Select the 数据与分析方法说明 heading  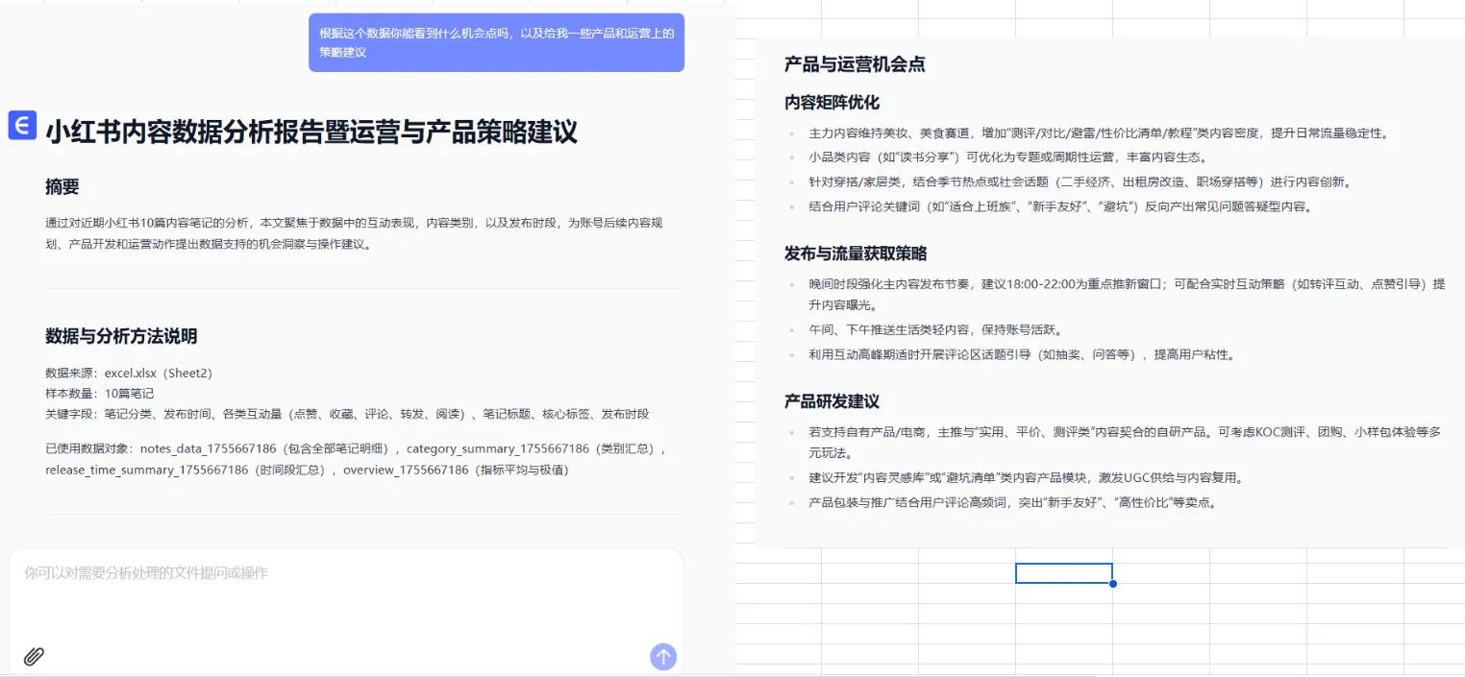pyautogui.click(x=121, y=336)
